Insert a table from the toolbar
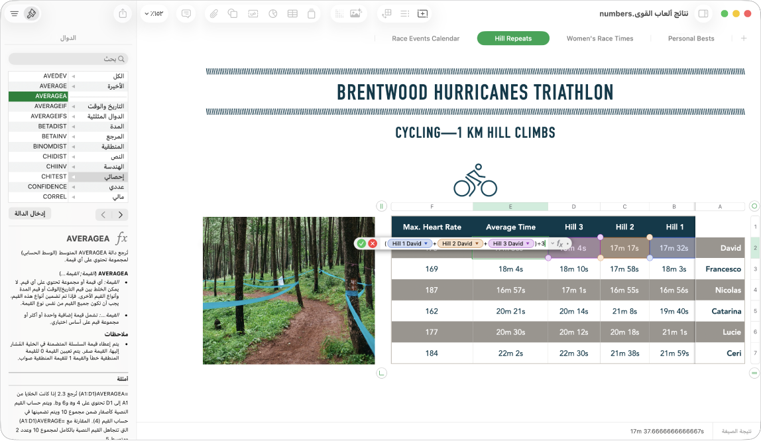The image size is (761, 441). (292, 14)
